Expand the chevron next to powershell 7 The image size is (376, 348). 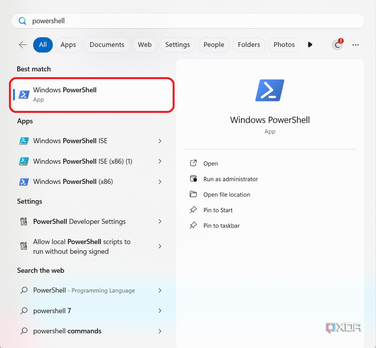pyautogui.click(x=160, y=311)
